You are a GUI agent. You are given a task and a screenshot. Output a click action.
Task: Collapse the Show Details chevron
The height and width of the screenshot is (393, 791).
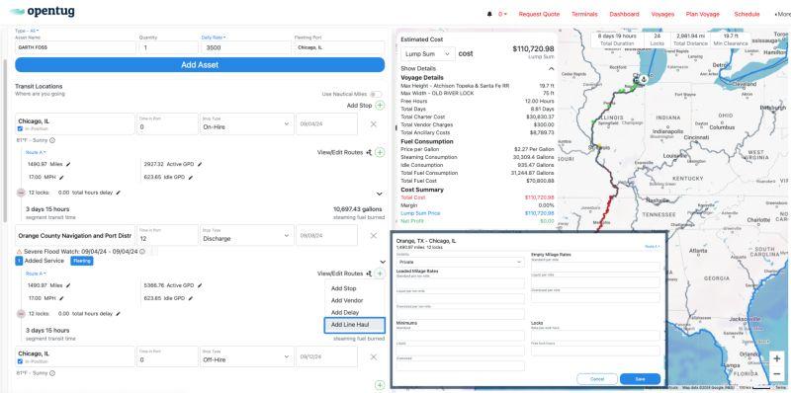[x=551, y=68]
